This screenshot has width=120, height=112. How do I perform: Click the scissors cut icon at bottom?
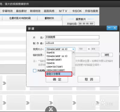(51, 109)
